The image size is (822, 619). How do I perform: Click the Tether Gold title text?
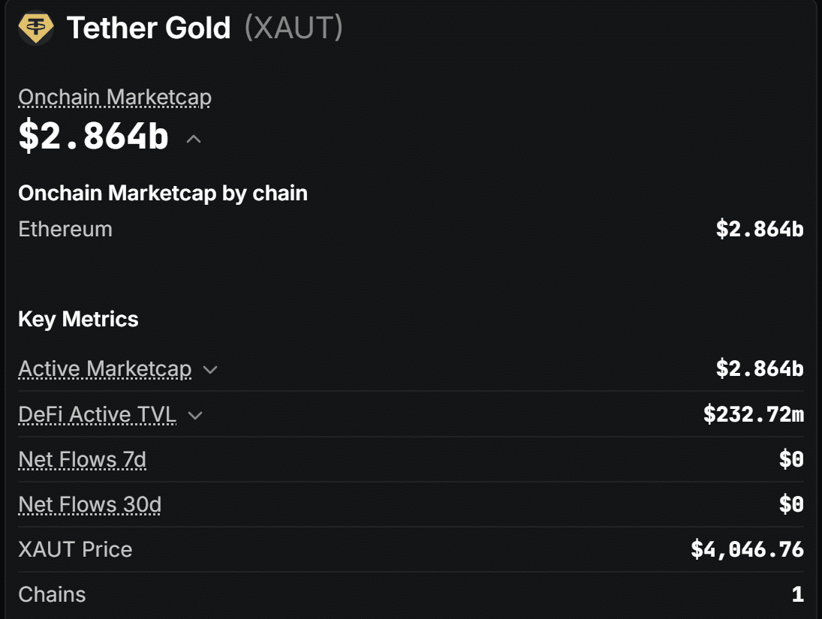(149, 28)
